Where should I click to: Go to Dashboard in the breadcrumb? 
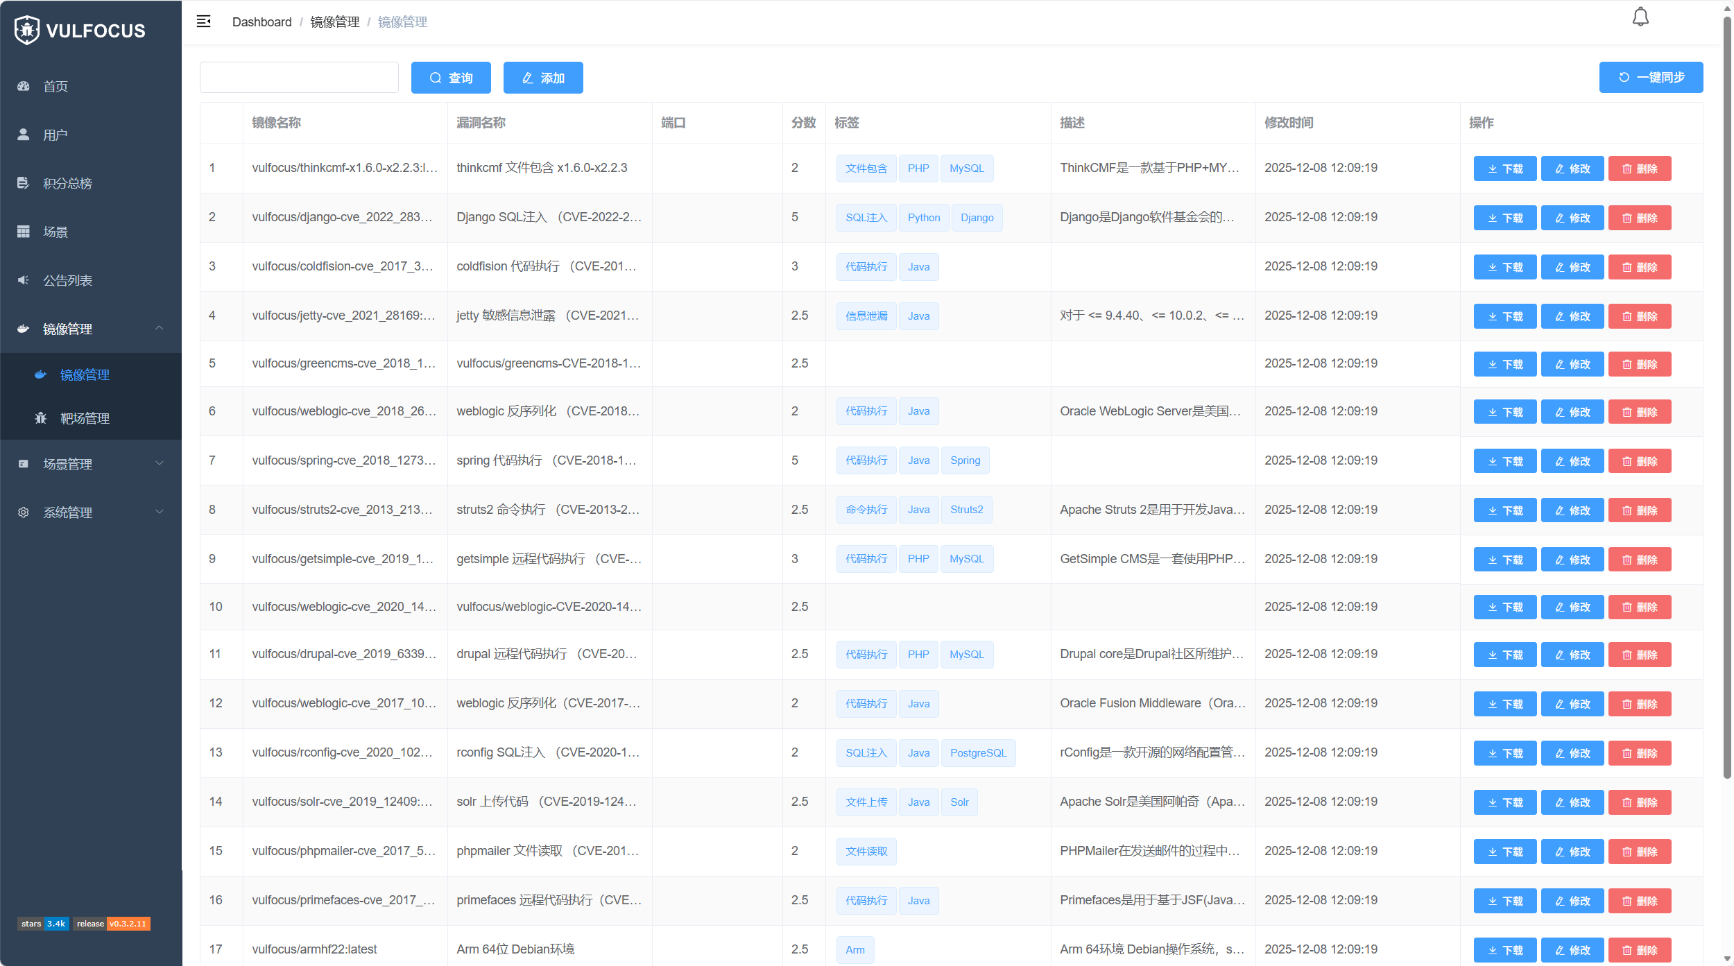[261, 22]
